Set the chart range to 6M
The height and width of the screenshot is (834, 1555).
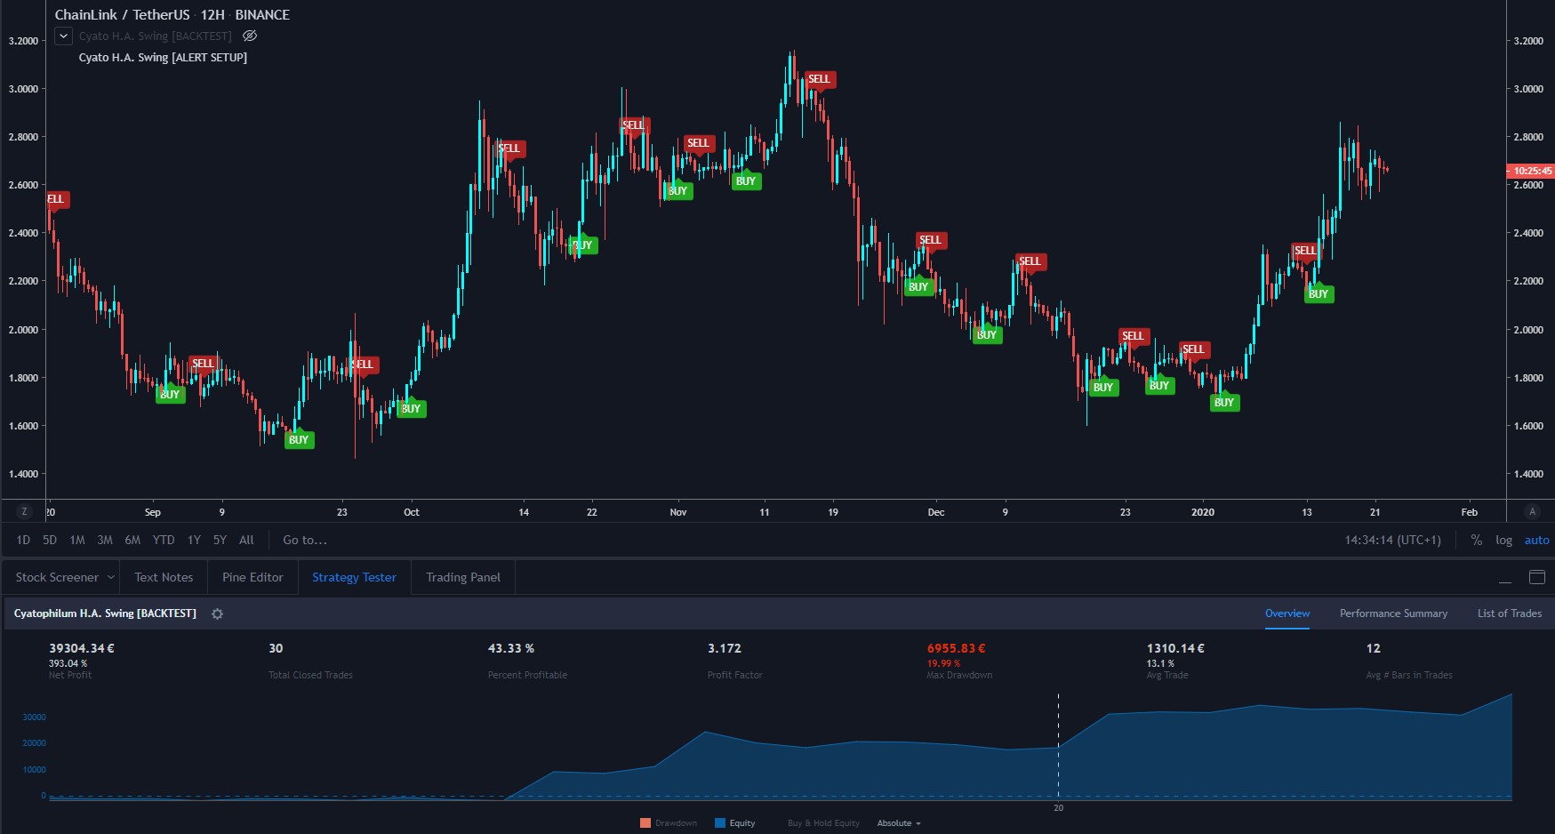click(132, 540)
